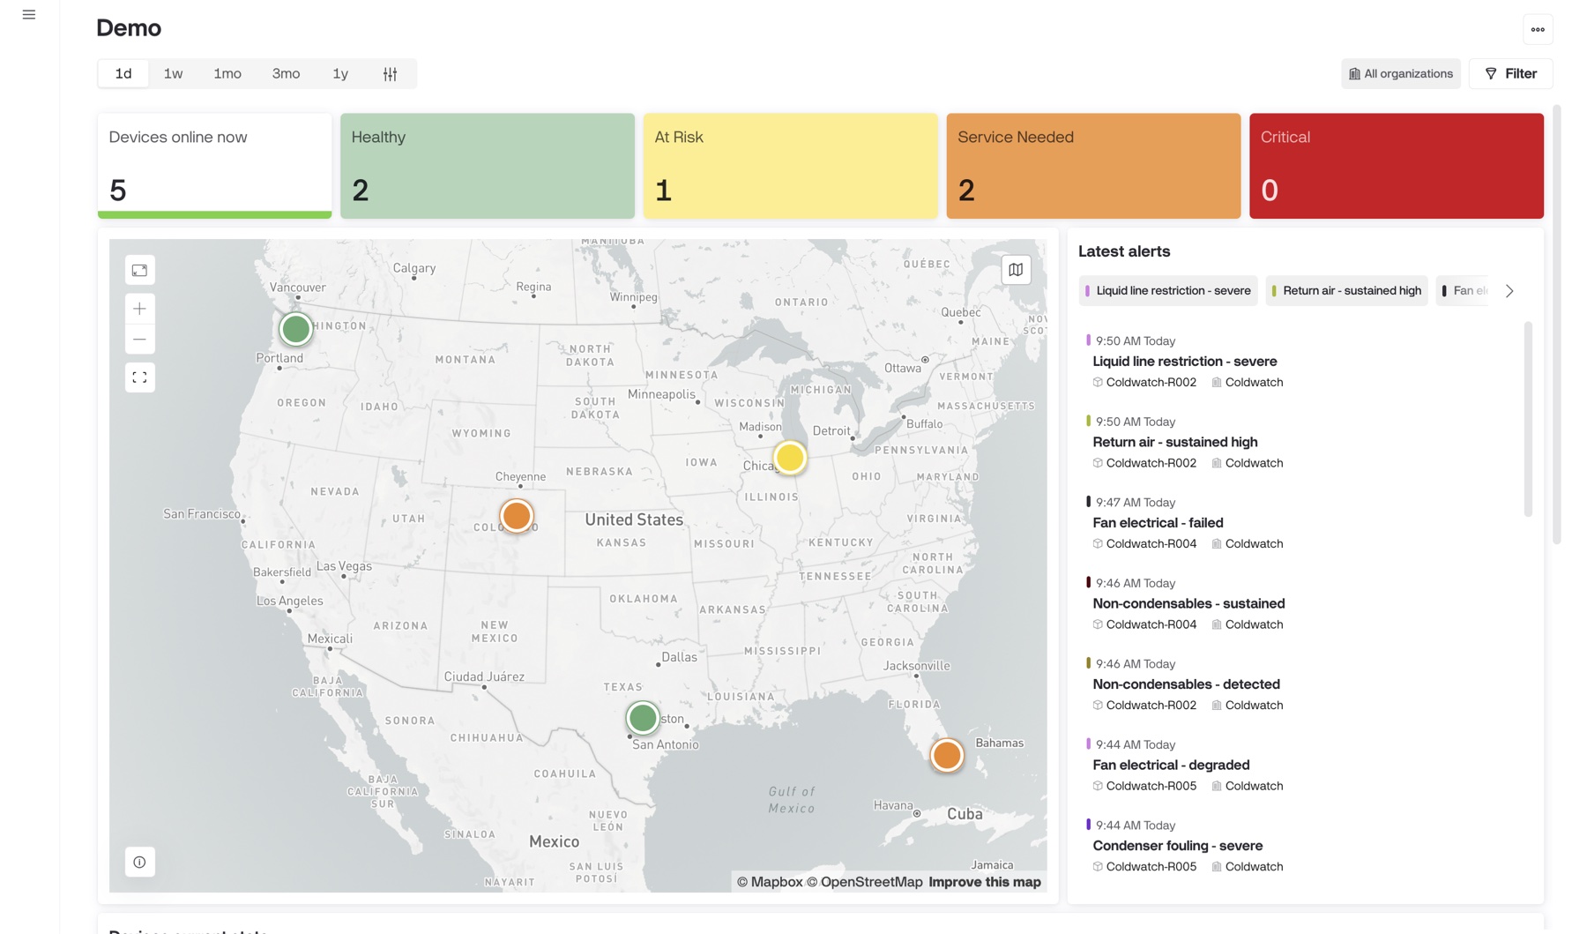Select the 1d time range tab
This screenshot has width=1587, height=934.
point(123,74)
